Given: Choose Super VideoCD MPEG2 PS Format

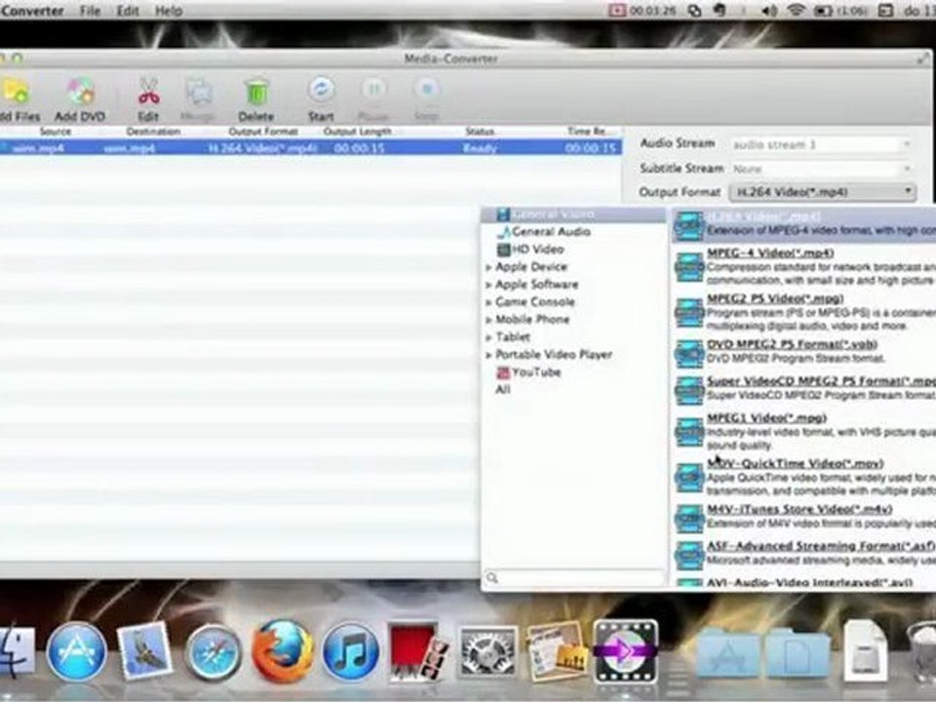Looking at the screenshot, I should tap(804, 389).
